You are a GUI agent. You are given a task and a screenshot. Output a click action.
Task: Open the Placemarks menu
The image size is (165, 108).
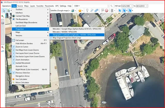tap(49, 6)
